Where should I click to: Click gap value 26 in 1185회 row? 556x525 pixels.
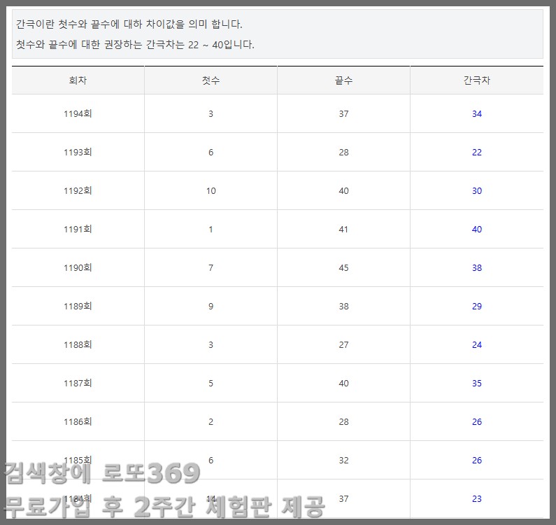[x=476, y=461]
